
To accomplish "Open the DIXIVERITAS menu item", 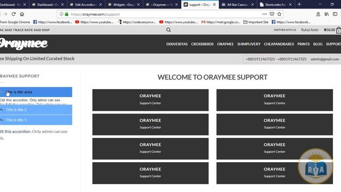I will 177,44.
